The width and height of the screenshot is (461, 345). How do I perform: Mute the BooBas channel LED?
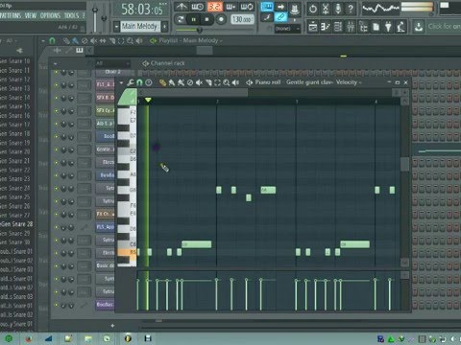pos(56,305)
